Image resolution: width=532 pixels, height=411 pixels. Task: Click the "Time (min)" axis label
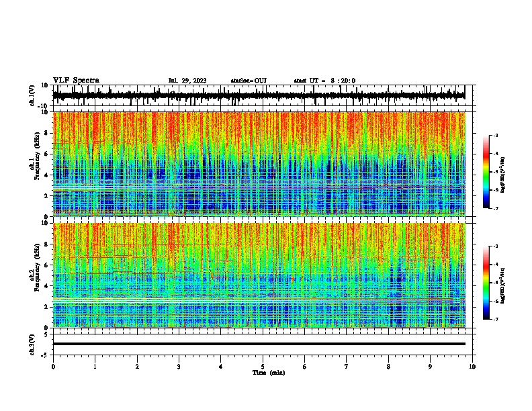pyautogui.click(x=269, y=373)
